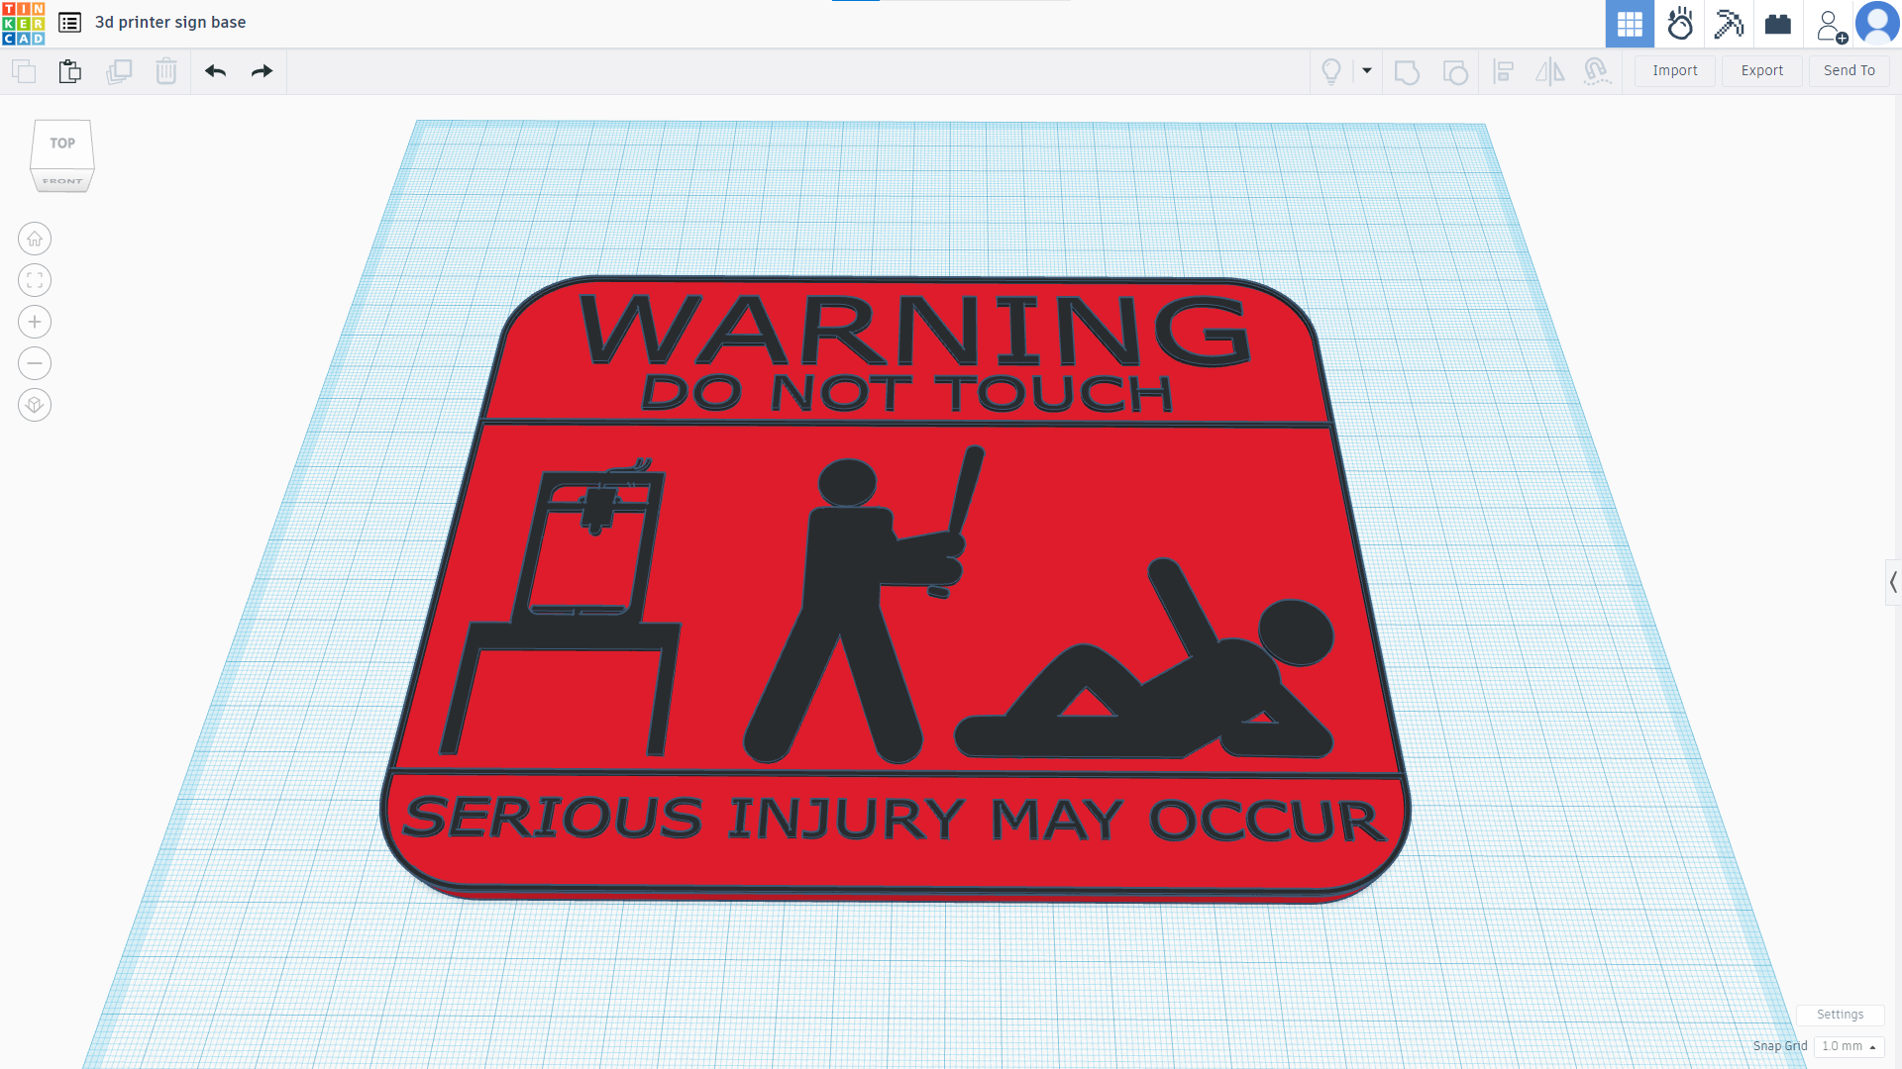Invite people with add-user icon

click(1831, 26)
